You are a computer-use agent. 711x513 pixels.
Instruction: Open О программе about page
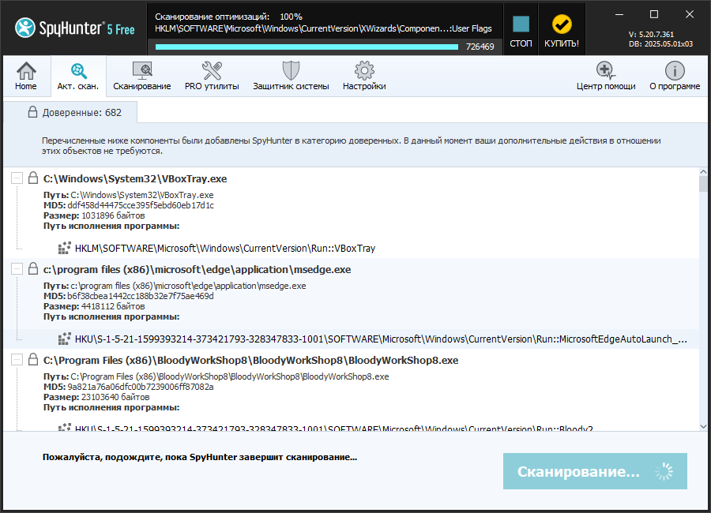(x=675, y=76)
